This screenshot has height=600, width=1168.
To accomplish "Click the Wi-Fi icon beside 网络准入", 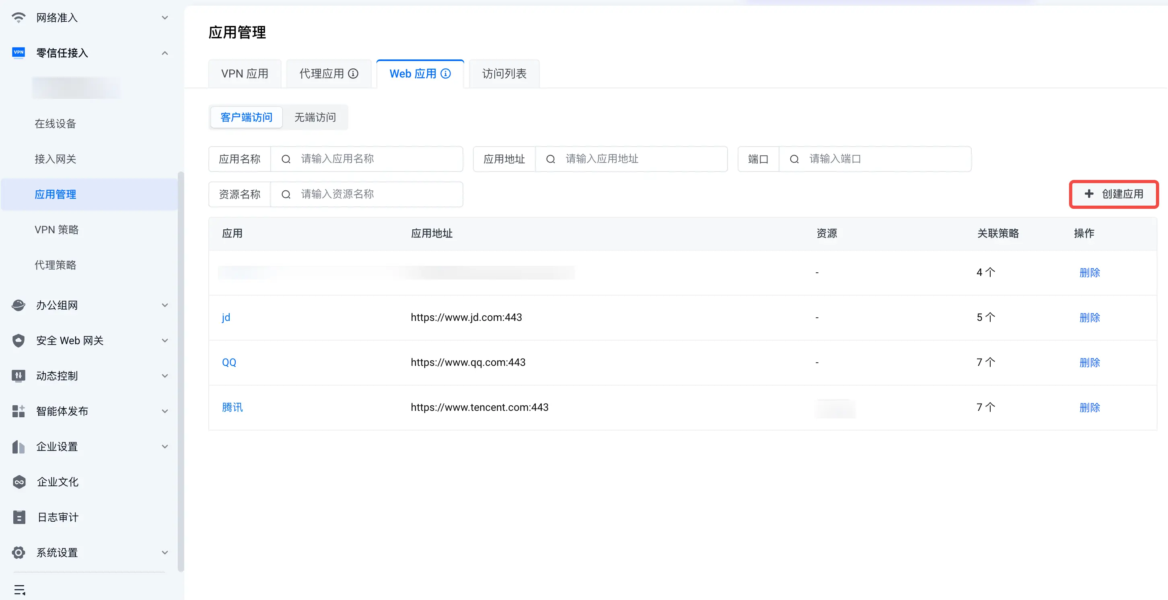I will (18, 18).
